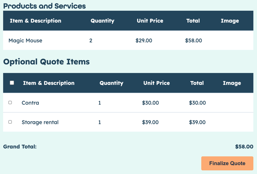This screenshot has width=257, height=174.
Task: Click the Products and Services heading
Action: [x=44, y=6]
